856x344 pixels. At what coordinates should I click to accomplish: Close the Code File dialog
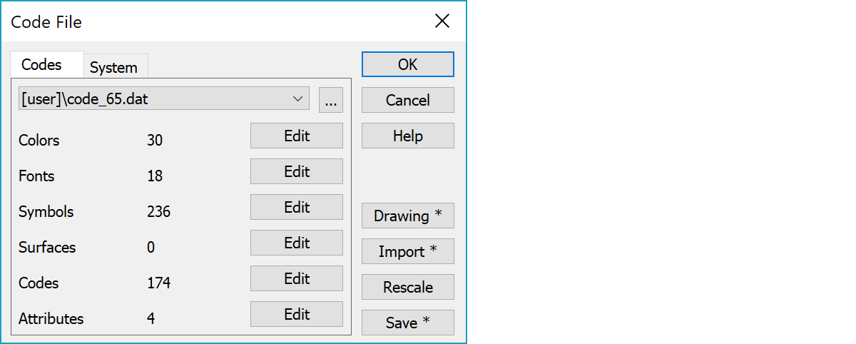[442, 21]
